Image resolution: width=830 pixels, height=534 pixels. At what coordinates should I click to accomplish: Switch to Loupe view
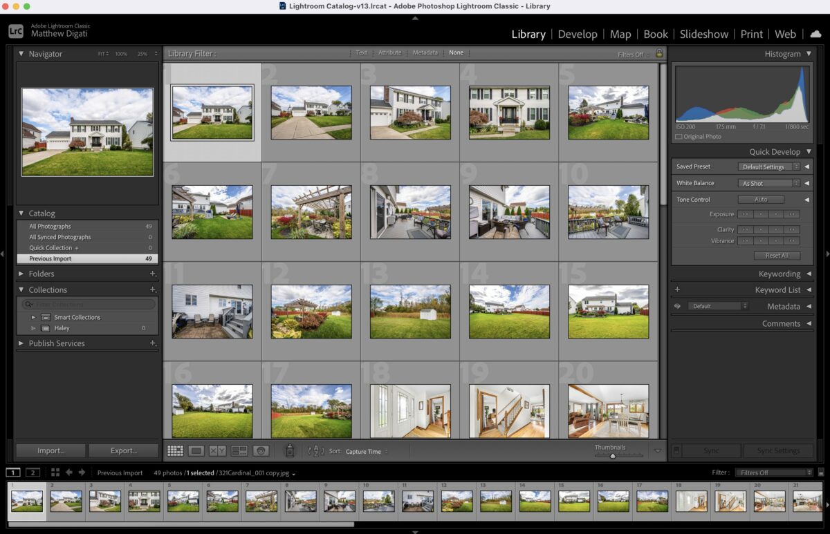pos(197,450)
